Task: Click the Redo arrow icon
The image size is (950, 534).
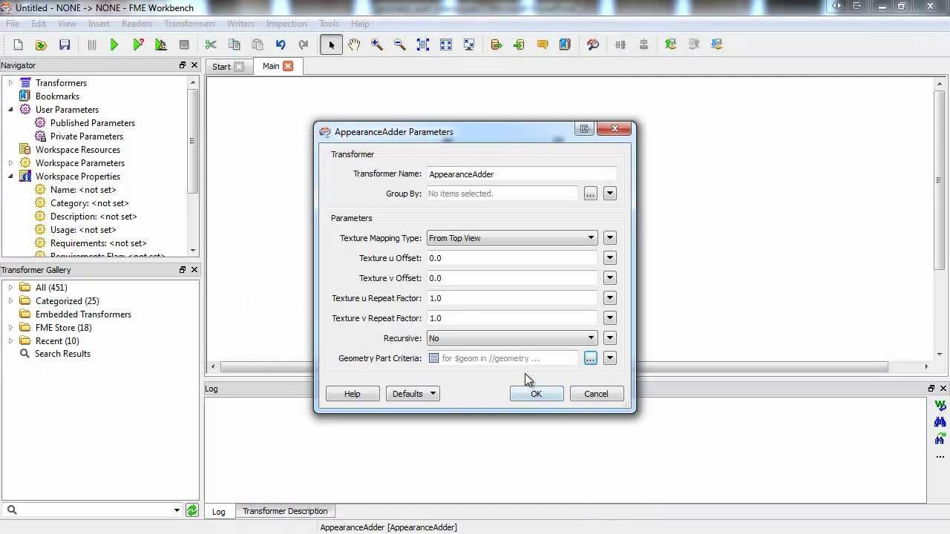Action: (x=304, y=44)
